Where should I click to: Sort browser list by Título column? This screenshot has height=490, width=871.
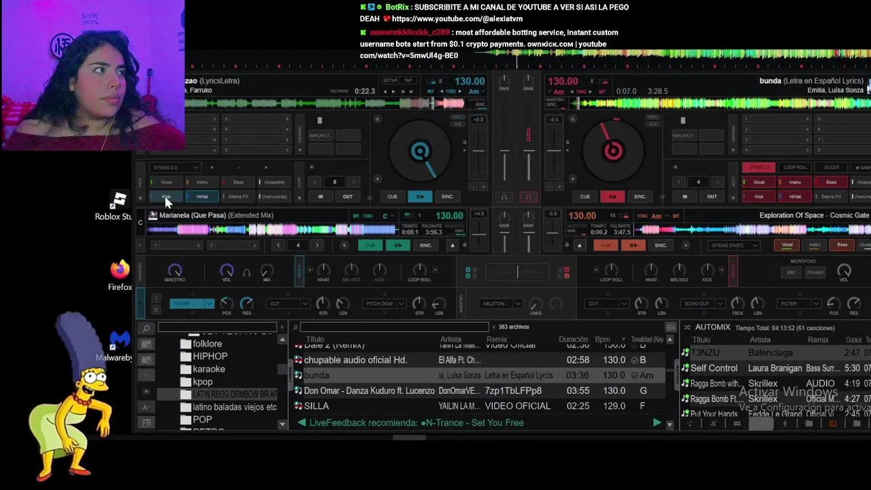315,340
